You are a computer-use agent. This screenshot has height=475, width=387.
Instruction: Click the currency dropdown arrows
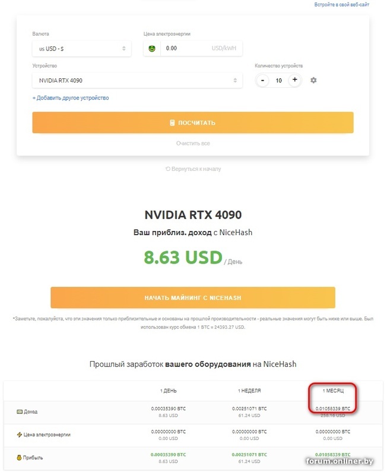pyautogui.click(x=123, y=49)
